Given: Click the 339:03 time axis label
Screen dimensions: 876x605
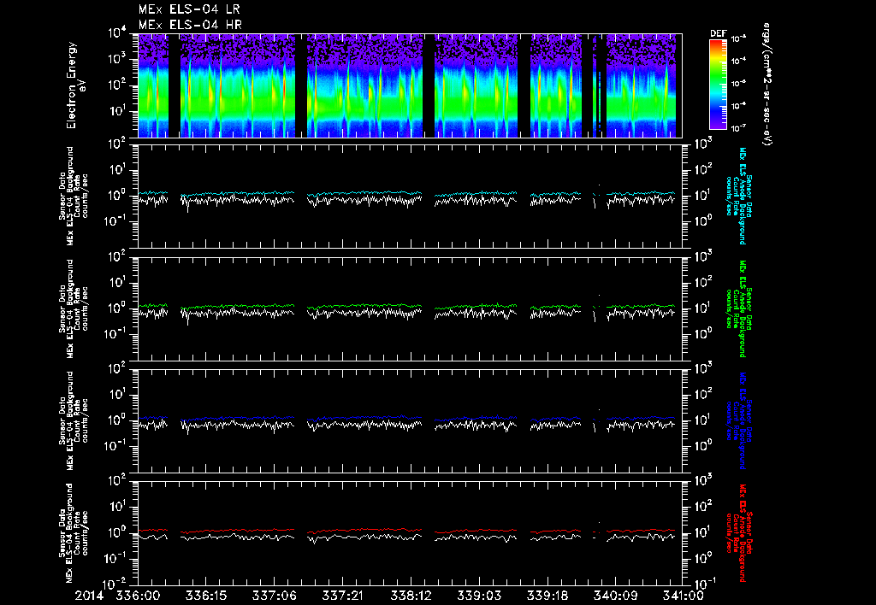Looking at the screenshot, I should (x=478, y=596).
